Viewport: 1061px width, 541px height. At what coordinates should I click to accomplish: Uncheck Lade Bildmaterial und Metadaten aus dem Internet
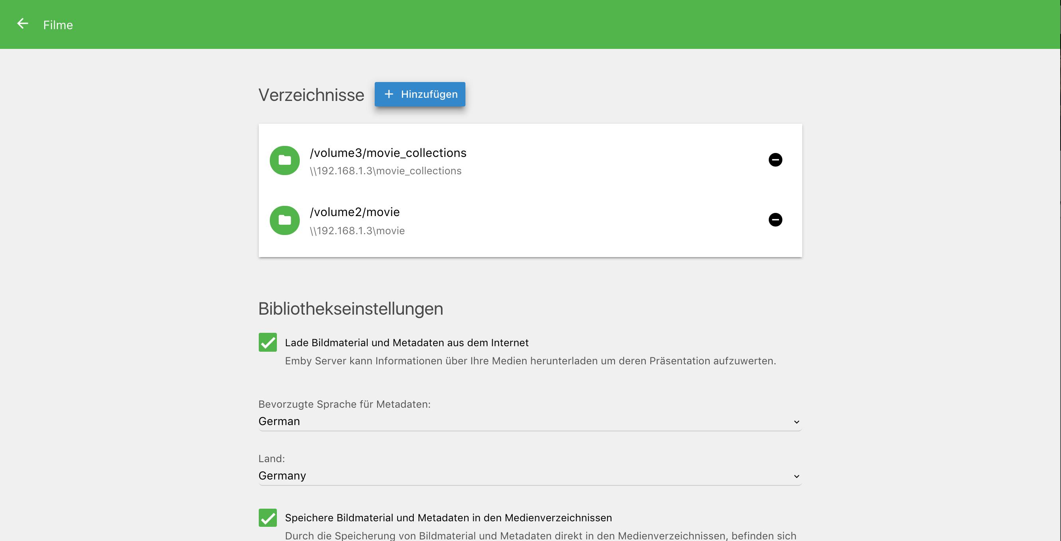[268, 342]
